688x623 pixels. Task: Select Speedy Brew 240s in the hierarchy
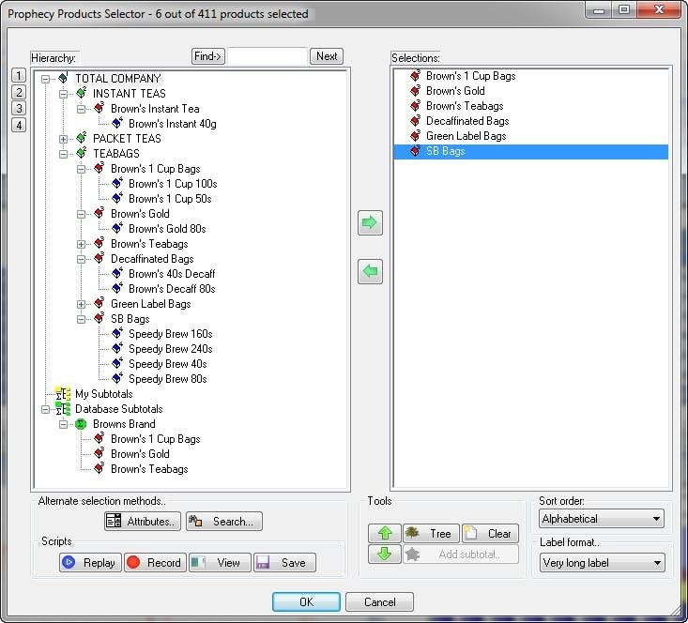pyautogui.click(x=170, y=349)
